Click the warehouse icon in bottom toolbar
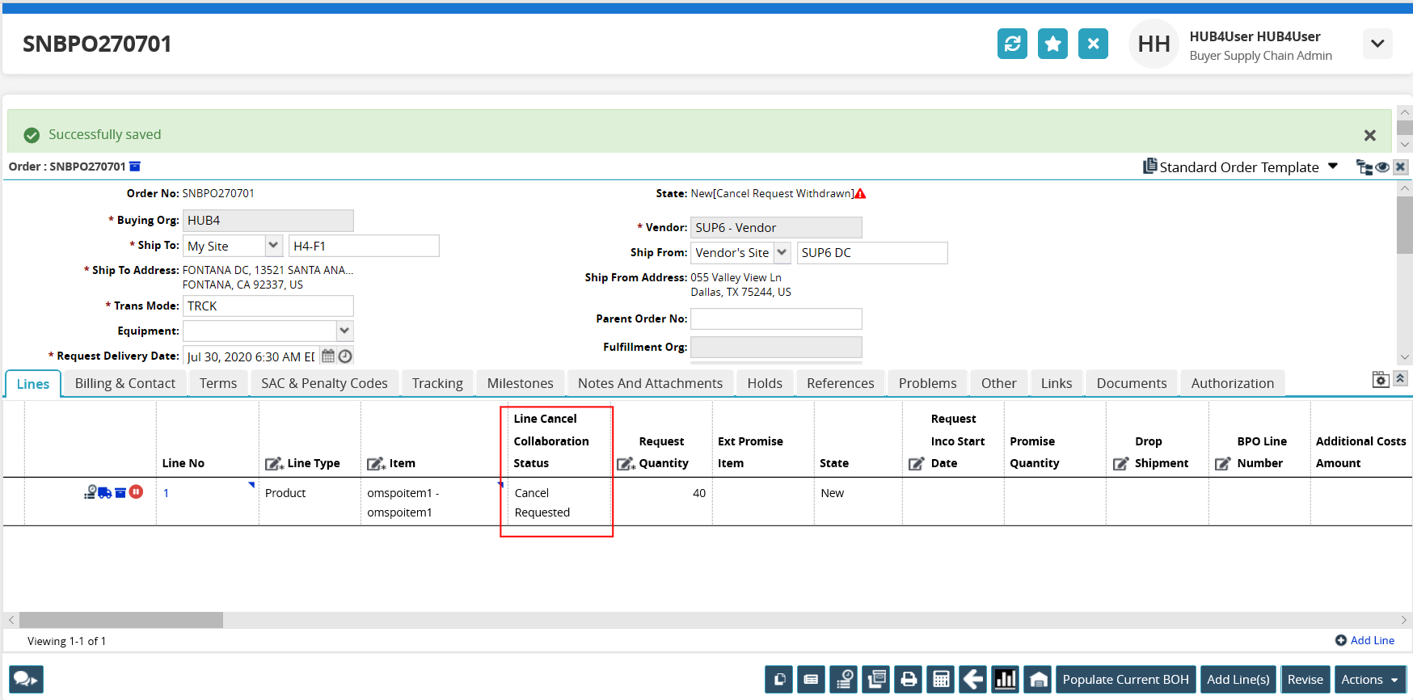Image resolution: width=1413 pixels, height=700 pixels. pos(1039,680)
